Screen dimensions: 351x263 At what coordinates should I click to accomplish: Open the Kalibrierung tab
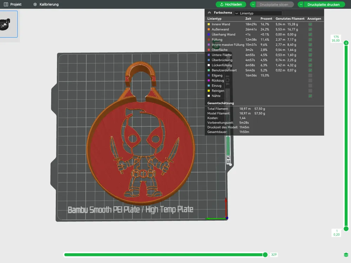tap(46, 4)
